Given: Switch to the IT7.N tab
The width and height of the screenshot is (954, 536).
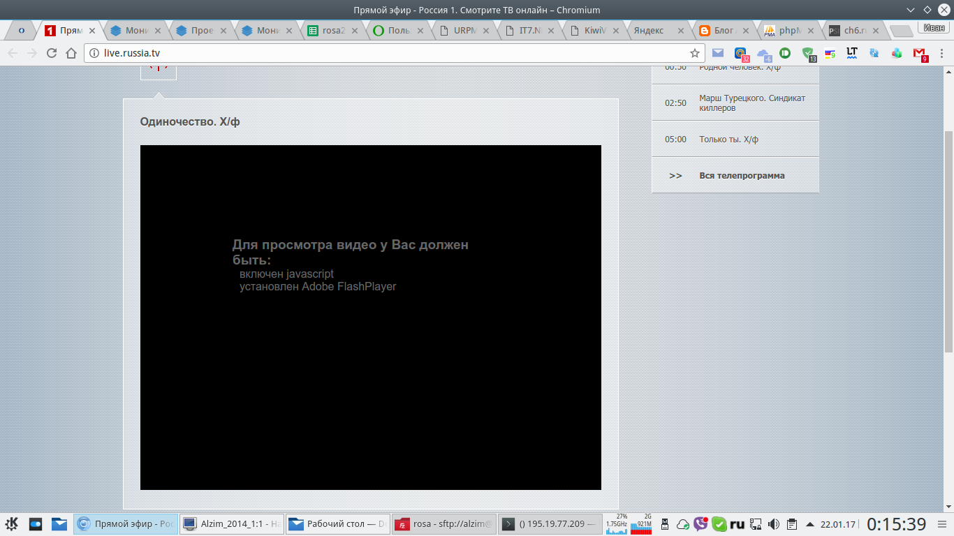Looking at the screenshot, I should pyautogui.click(x=531, y=31).
